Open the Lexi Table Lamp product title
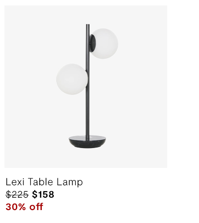 (44, 182)
